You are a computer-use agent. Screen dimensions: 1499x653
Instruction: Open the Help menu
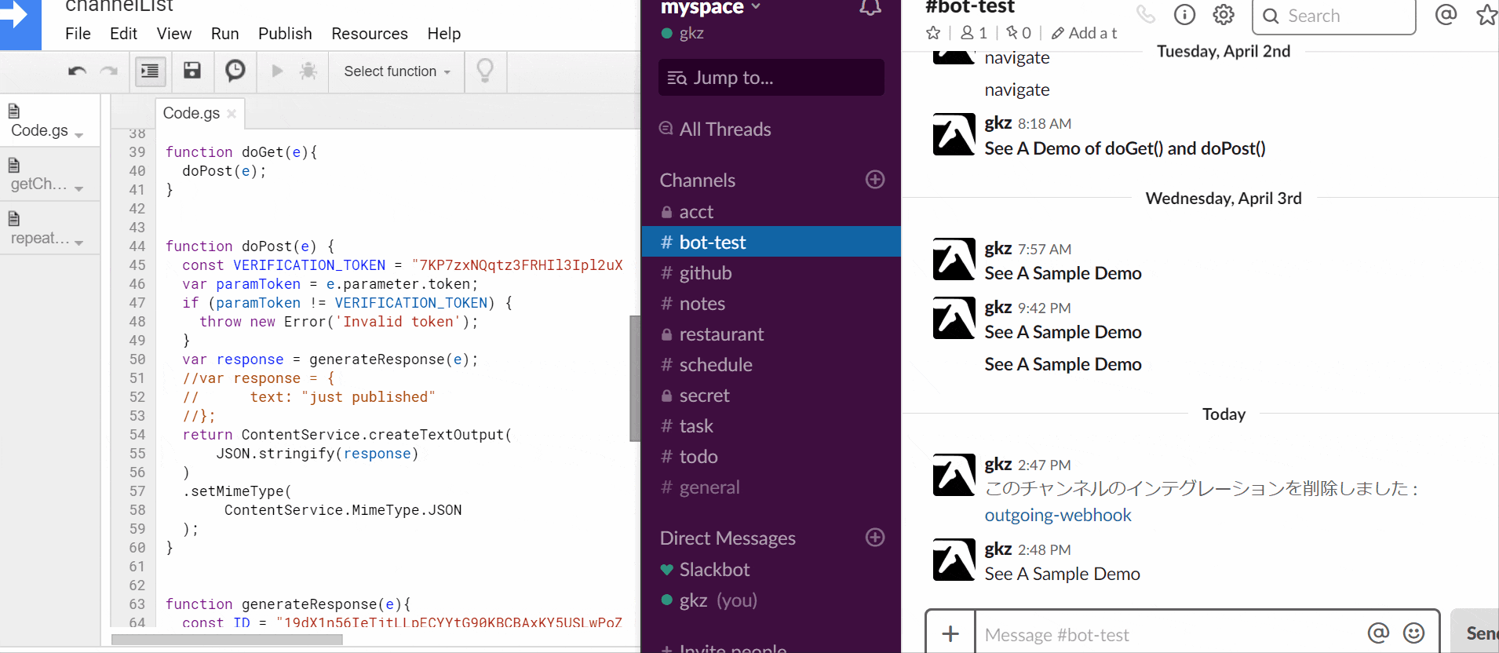[x=444, y=34]
